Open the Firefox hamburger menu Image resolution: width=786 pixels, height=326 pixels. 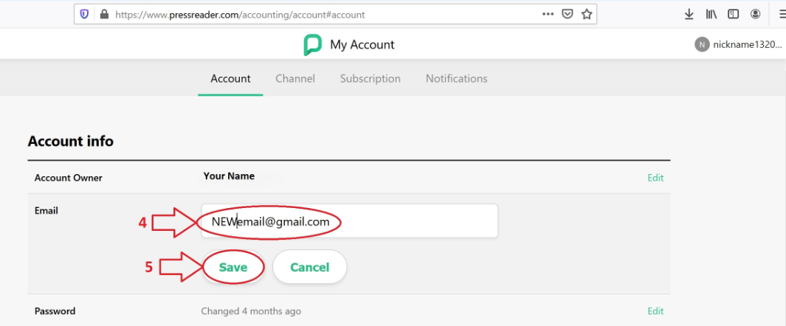pos(782,14)
